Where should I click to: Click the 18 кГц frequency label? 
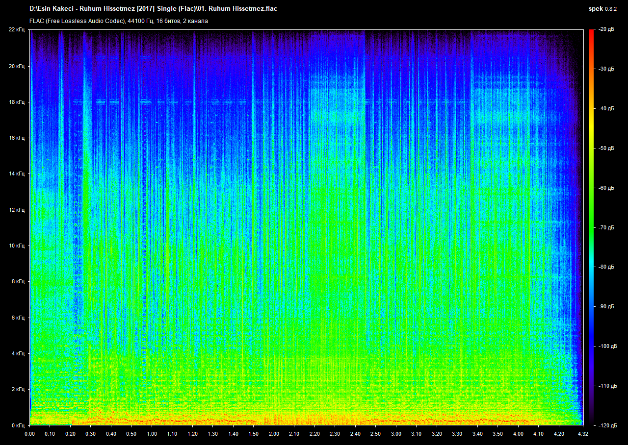click(17, 102)
